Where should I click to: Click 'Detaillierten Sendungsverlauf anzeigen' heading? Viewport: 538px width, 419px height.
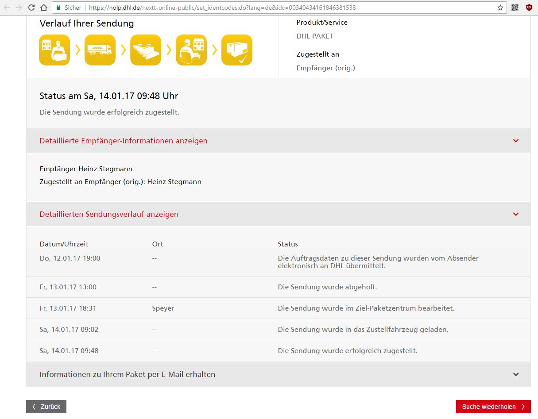coord(109,214)
